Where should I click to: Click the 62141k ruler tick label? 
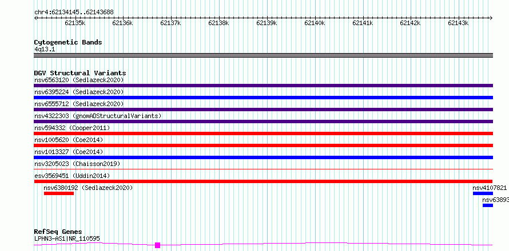coord(363,23)
